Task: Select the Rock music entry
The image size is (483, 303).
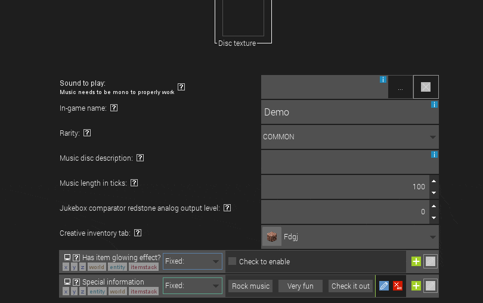Action: coord(250,286)
